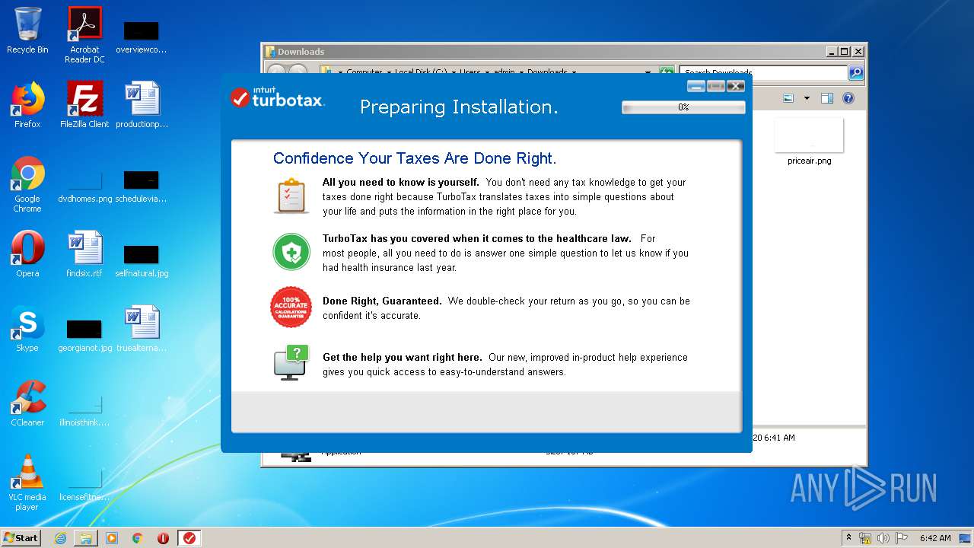Open the view options dropdown arrow in Downloads
The height and width of the screenshot is (548, 974).
807,98
